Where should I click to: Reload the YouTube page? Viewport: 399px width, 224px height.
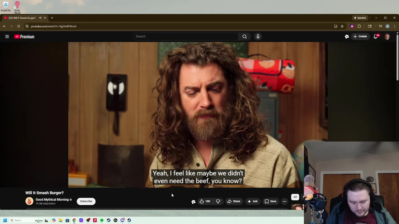click(x=18, y=26)
